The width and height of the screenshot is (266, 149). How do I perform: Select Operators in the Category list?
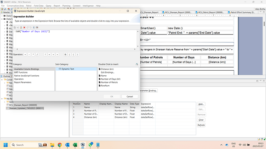[19, 79]
